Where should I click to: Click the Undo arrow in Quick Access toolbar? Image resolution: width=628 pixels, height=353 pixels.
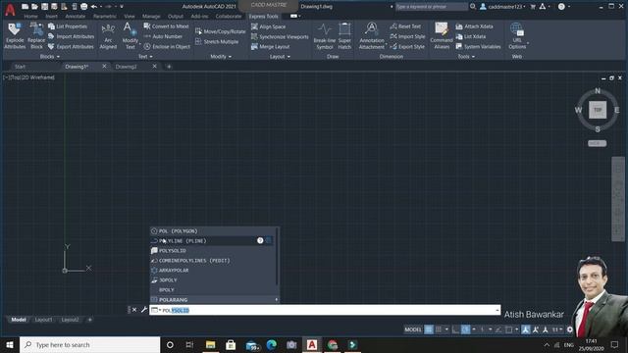tap(94, 7)
